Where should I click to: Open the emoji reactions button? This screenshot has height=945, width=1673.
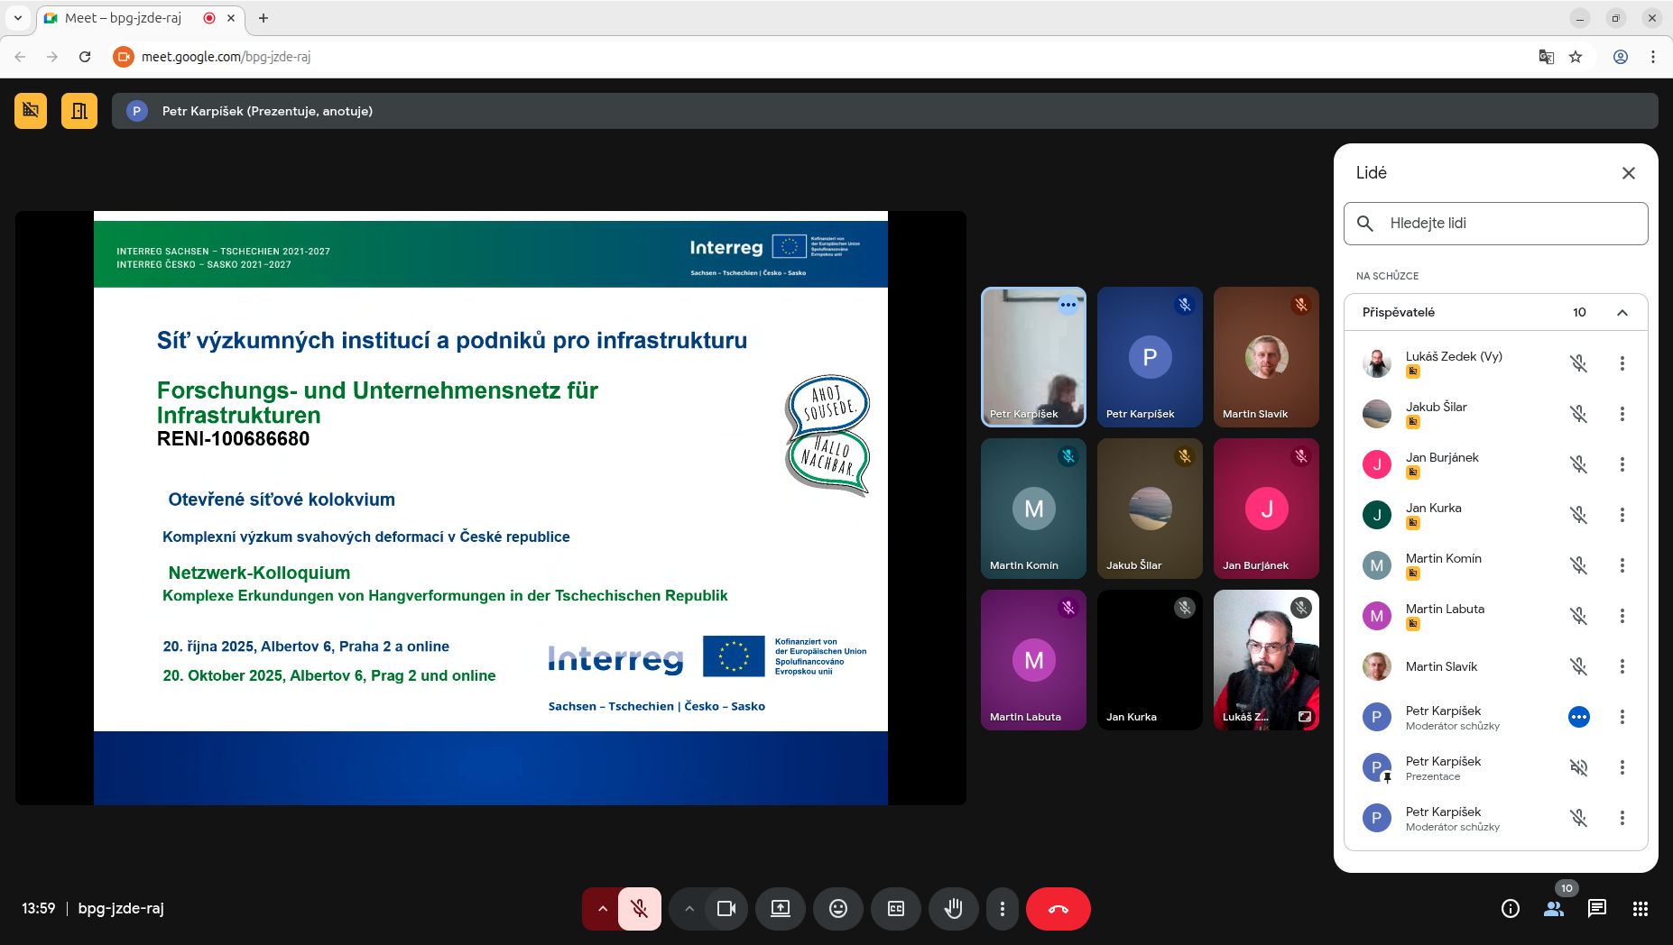837,909
